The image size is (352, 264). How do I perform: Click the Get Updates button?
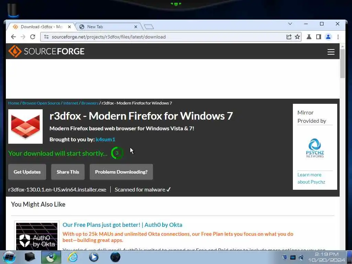(27, 172)
